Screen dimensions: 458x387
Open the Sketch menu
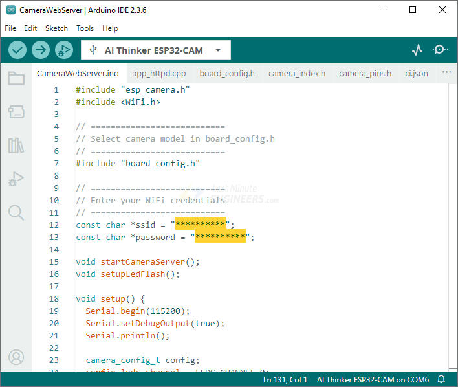point(56,28)
